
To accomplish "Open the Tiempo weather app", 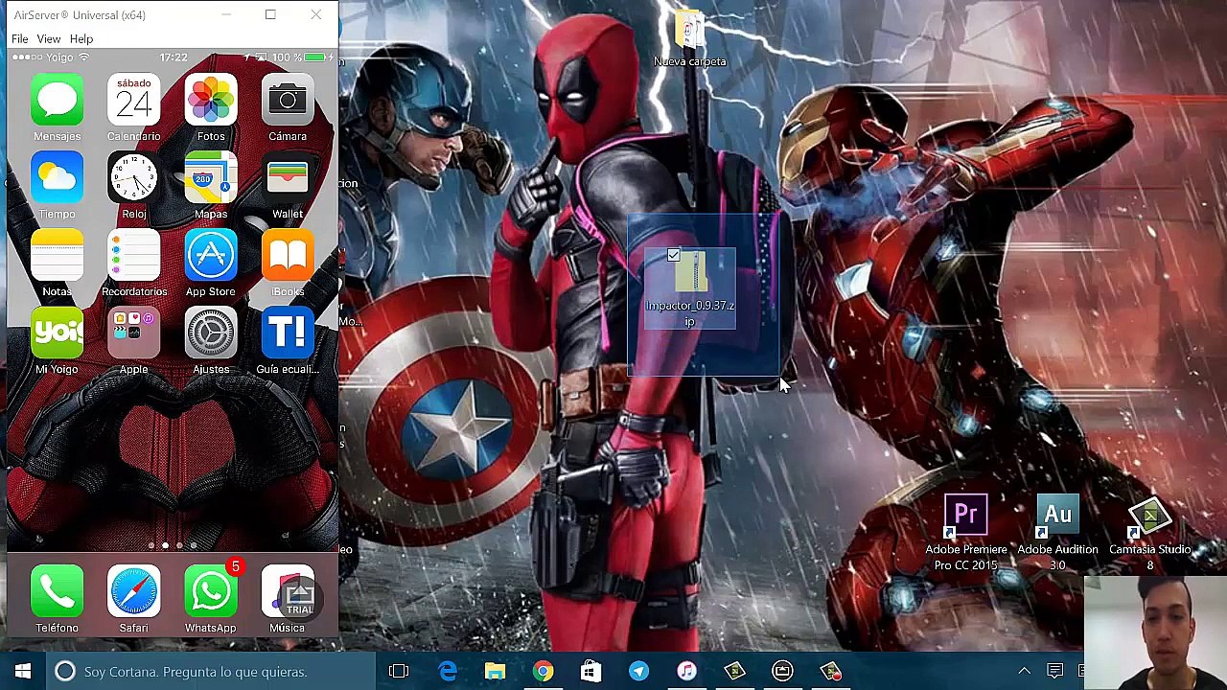I will click(x=58, y=177).
